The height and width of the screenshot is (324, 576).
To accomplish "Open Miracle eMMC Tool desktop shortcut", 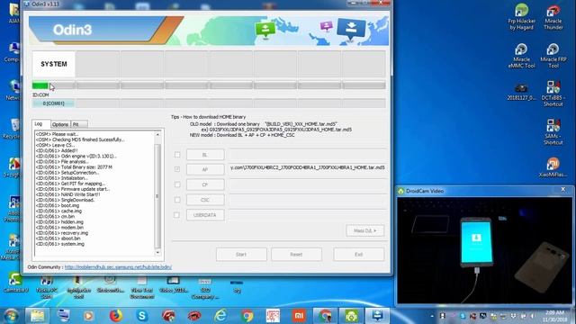I will click(x=521, y=56).
